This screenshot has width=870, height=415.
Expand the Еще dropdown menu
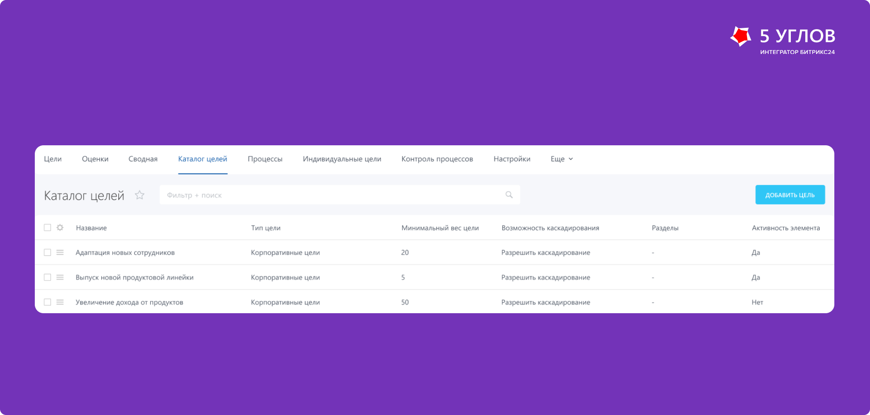(x=562, y=159)
